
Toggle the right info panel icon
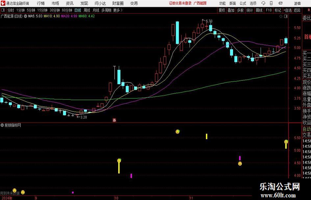(286, 16)
